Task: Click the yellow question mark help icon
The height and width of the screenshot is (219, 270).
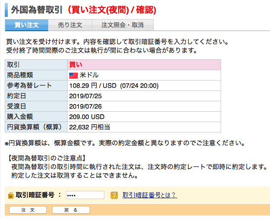Action: 114,195
